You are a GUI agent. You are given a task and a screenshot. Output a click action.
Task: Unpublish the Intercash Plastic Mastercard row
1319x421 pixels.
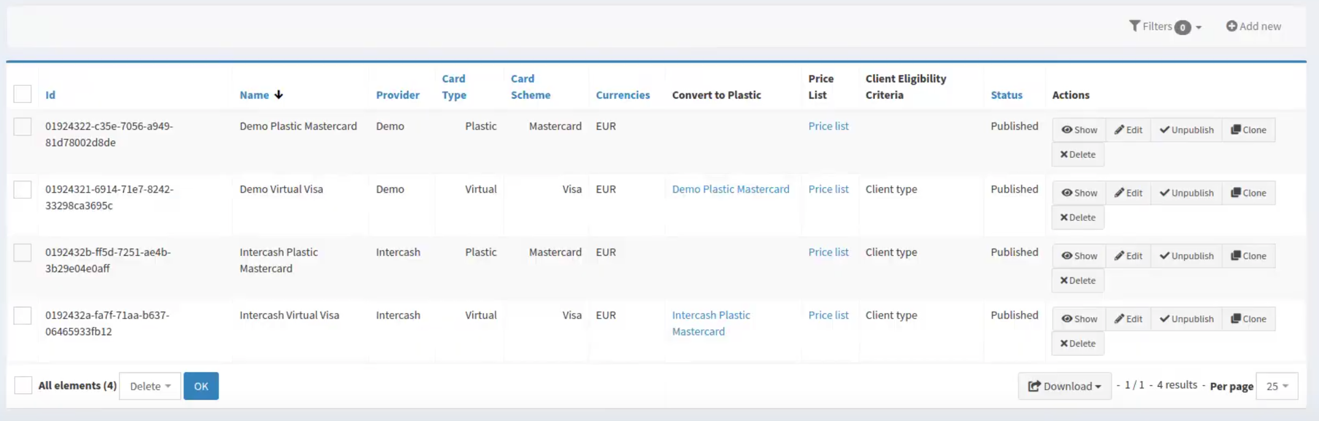coord(1186,256)
